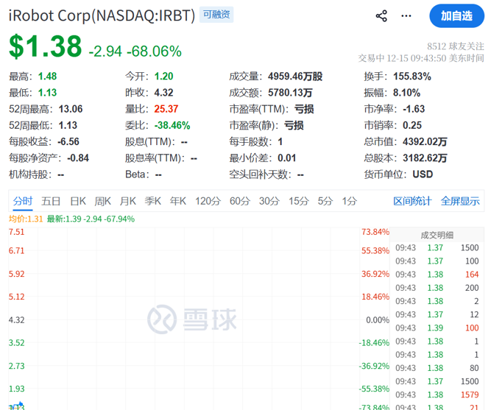Switch to the 5分 interval chart
Screen dimensions: 491x410
[325, 201]
